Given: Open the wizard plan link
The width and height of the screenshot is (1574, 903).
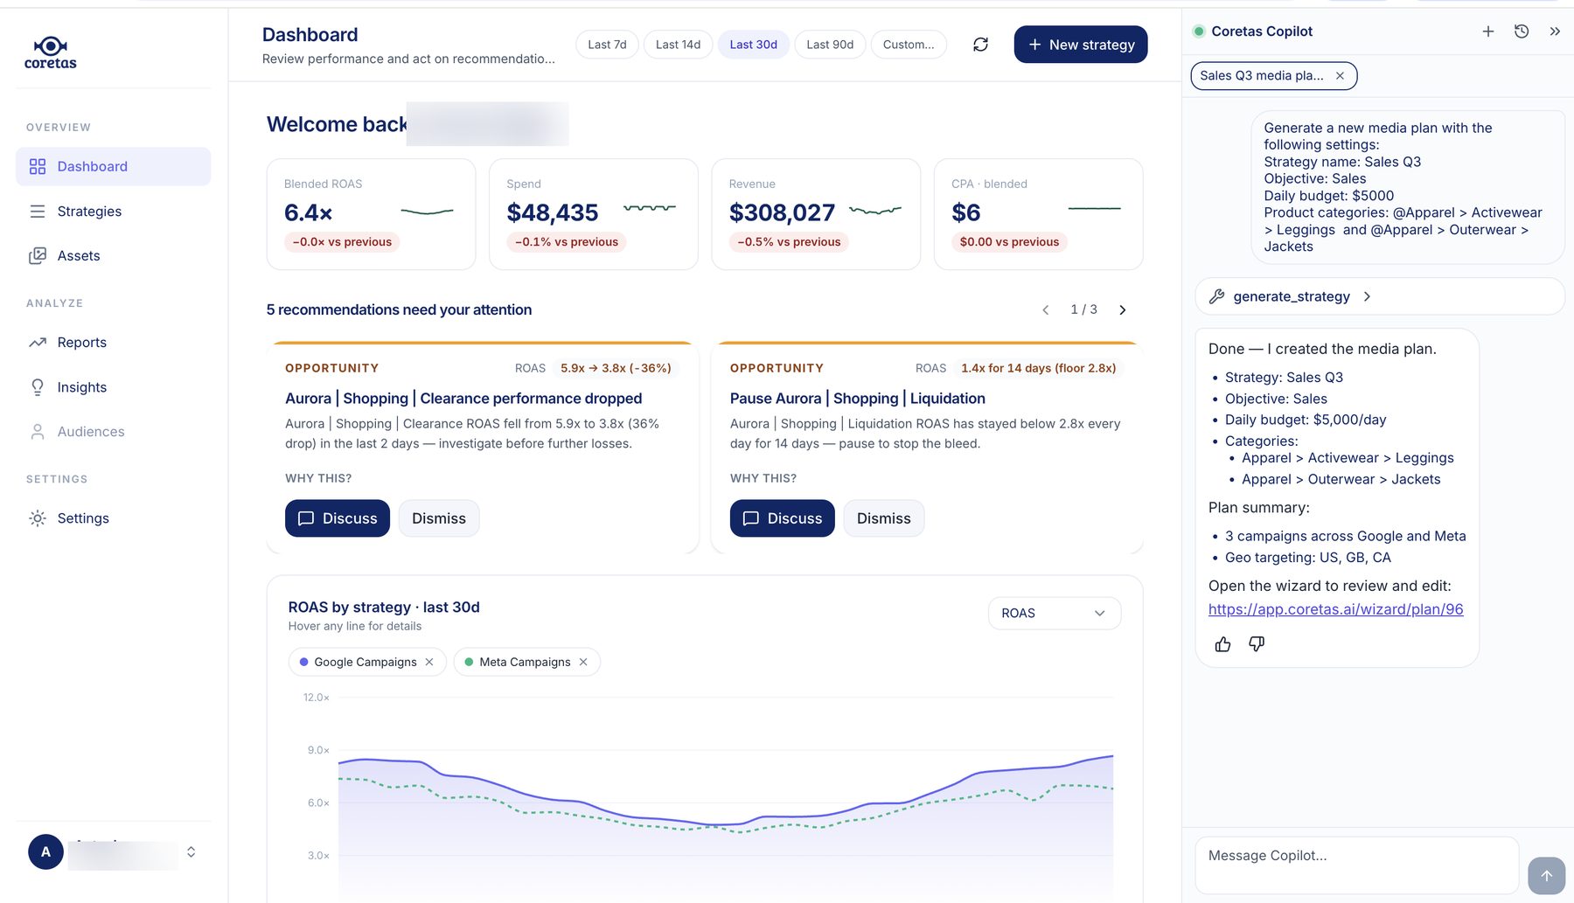Looking at the screenshot, I should (x=1335, y=609).
